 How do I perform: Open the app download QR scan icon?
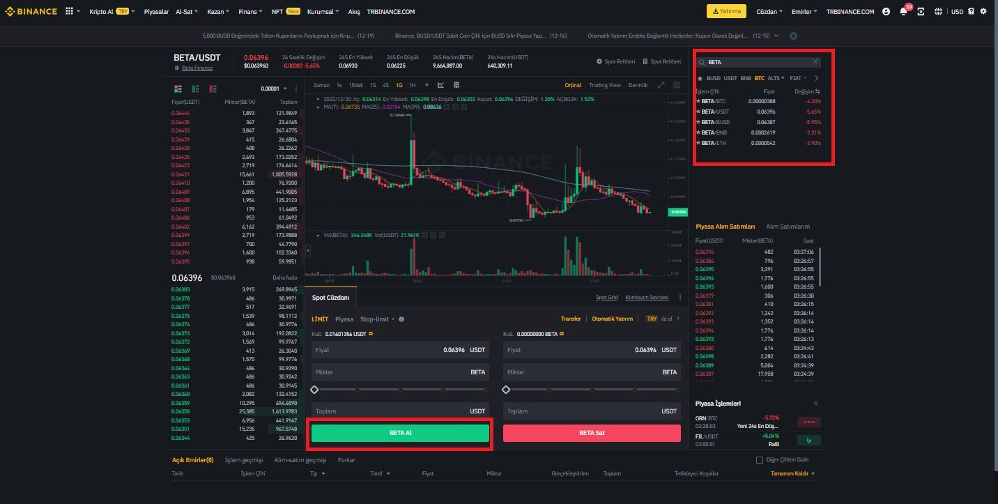pyautogui.click(x=921, y=12)
